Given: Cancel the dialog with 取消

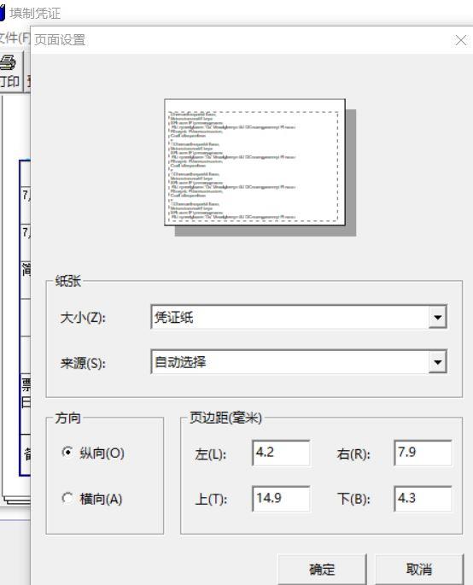Looking at the screenshot, I should click(x=419, y=570).
